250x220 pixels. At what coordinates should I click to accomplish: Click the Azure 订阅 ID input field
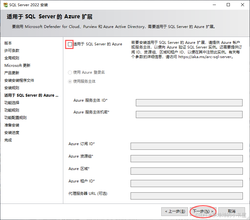[x=186, y=146]
